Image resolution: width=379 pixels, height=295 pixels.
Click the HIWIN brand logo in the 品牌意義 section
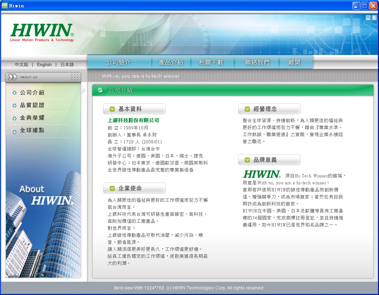click(262, 174)
